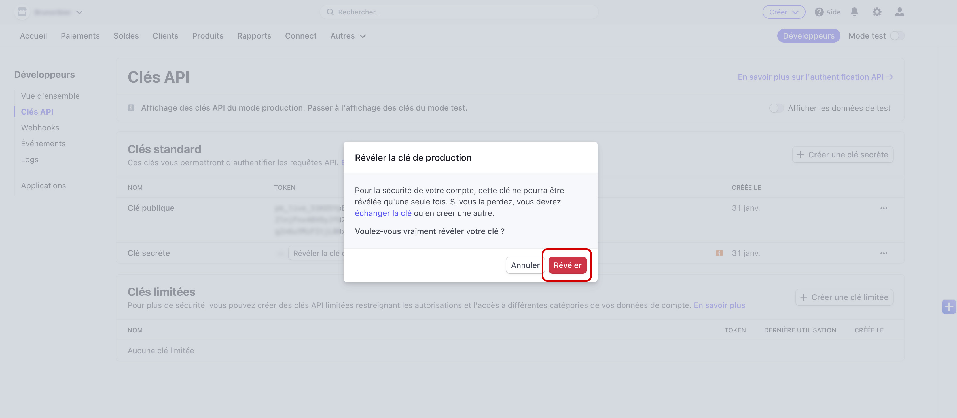
Task: Open the account name switcher chevron
Action: click(79, 12)
